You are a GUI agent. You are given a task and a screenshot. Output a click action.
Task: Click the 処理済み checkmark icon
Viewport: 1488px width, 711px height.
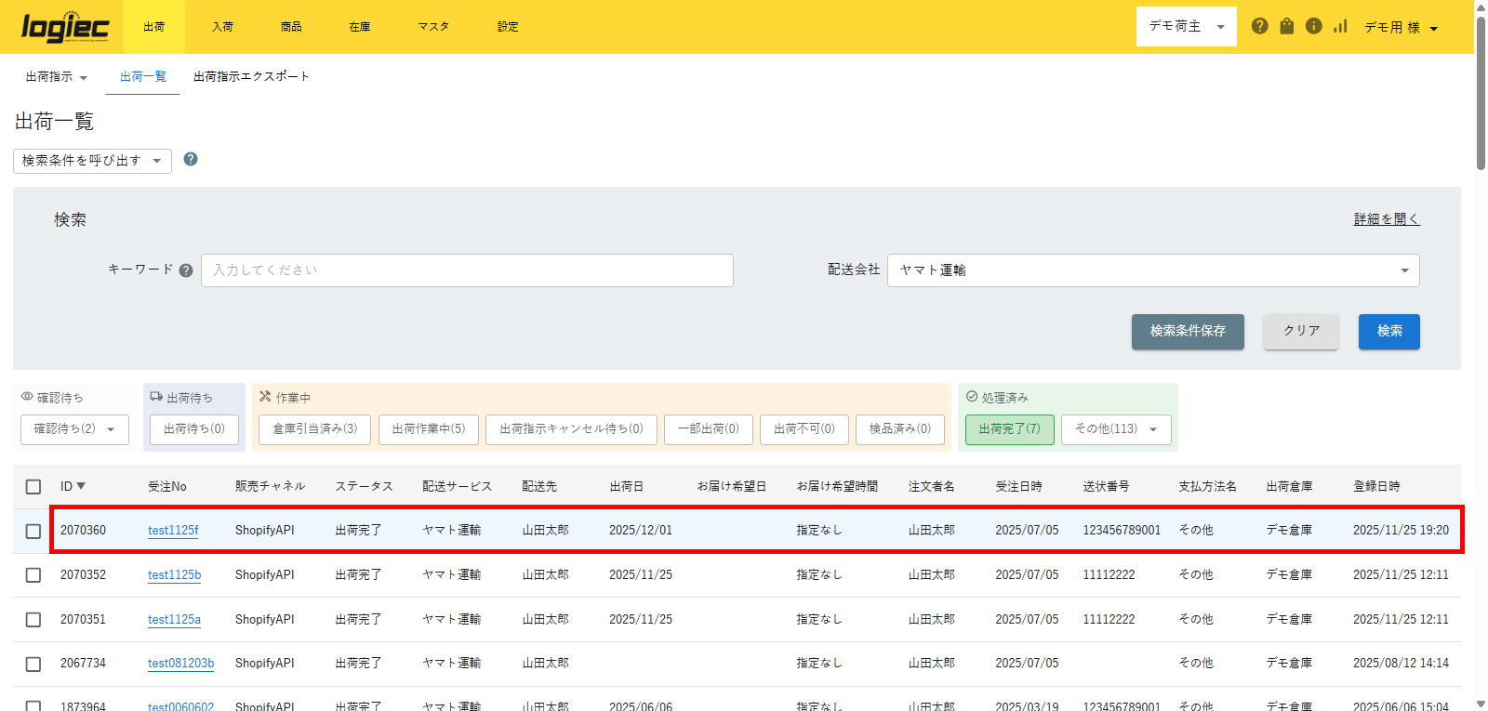coord(972,396)
